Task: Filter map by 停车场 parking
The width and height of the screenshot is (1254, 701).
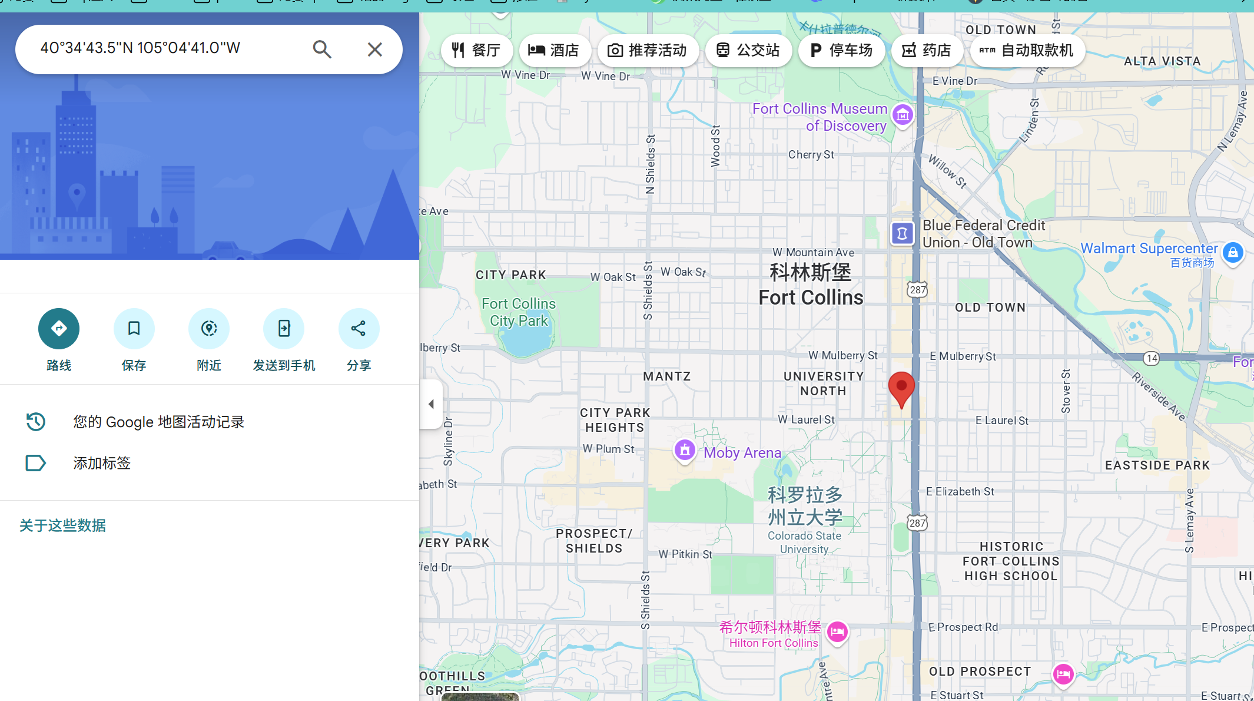Action: click(x=842, y=51)
